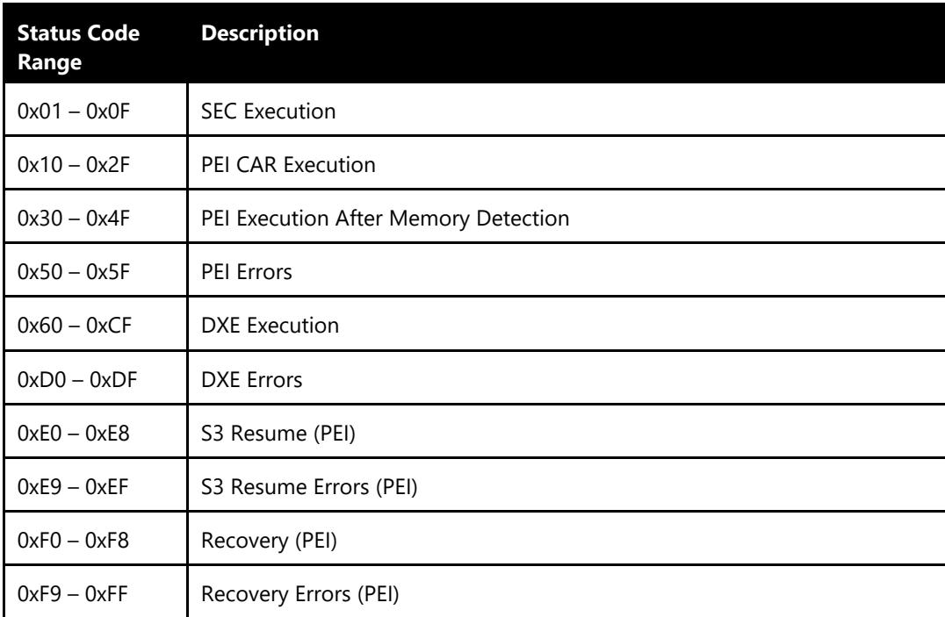Click the S3 Resume Errors (PEI) text
This screenshot has width=945, height=617.
pyautogui.click(x=309, y=487)
